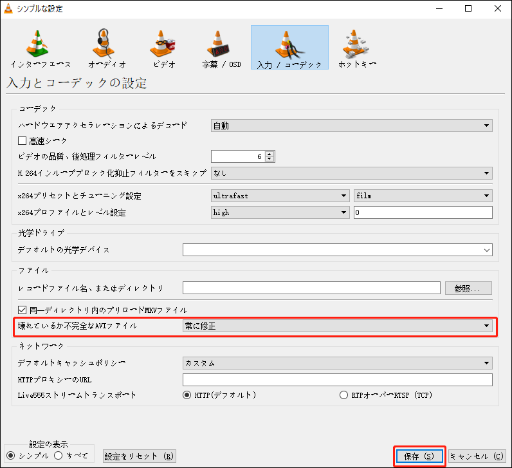This screenshot has width=512, height=468.
Task: Click the 参照... browse button
Action: 468,288
